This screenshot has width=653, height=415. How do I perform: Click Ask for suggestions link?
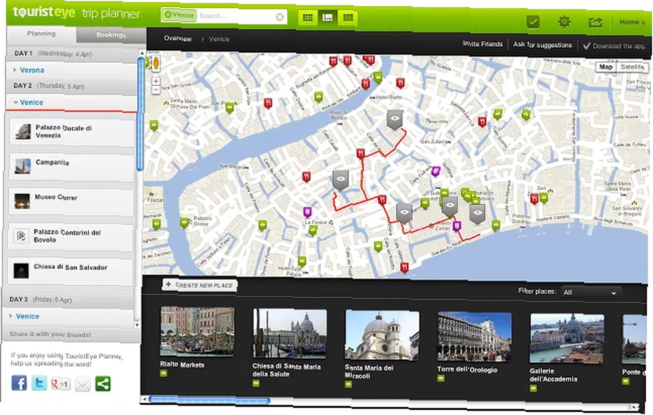point(543,44)
